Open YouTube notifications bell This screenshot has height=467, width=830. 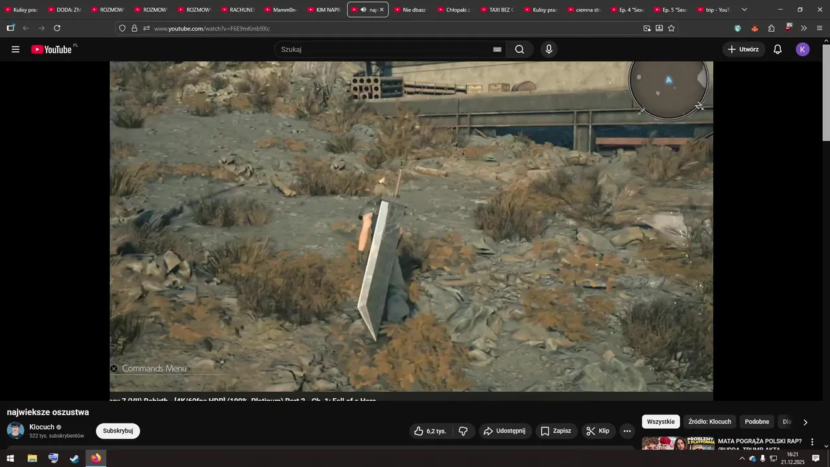point(777,49)
